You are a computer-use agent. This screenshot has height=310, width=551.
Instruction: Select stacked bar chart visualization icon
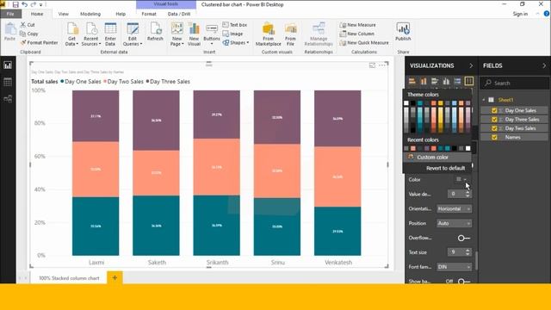pyautogui.click(x=412, y=81)
